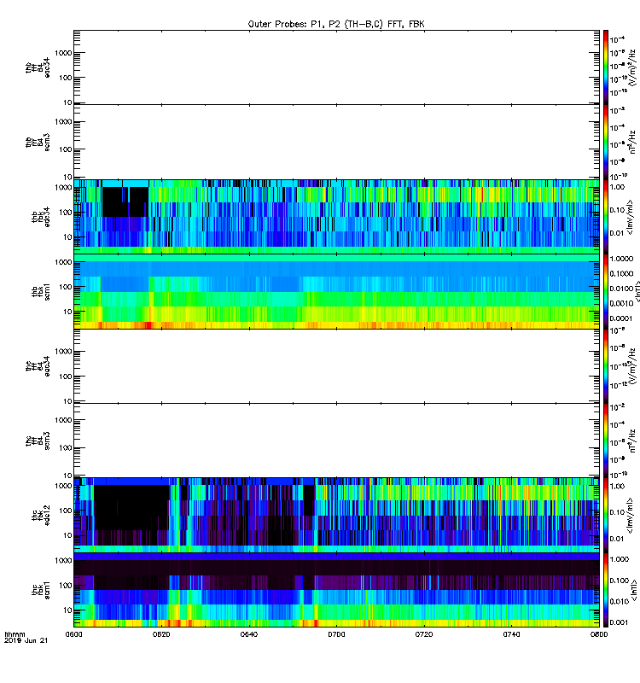
Task: Click the 'thc fbk edc12' panel label
Action: (41, 516)
